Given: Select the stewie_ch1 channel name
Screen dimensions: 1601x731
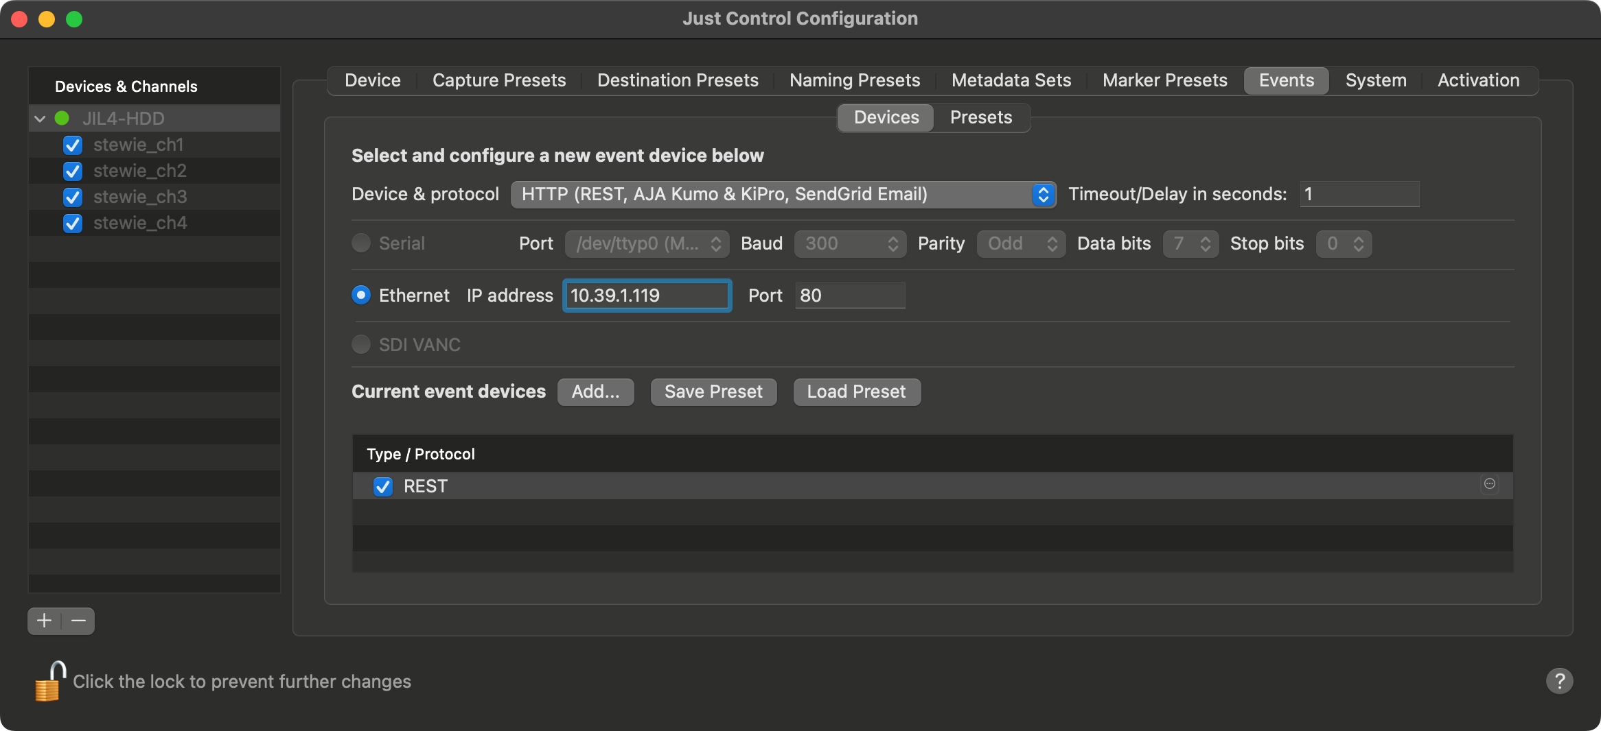Looking at the screenshot, I should (x=139, y=145).
